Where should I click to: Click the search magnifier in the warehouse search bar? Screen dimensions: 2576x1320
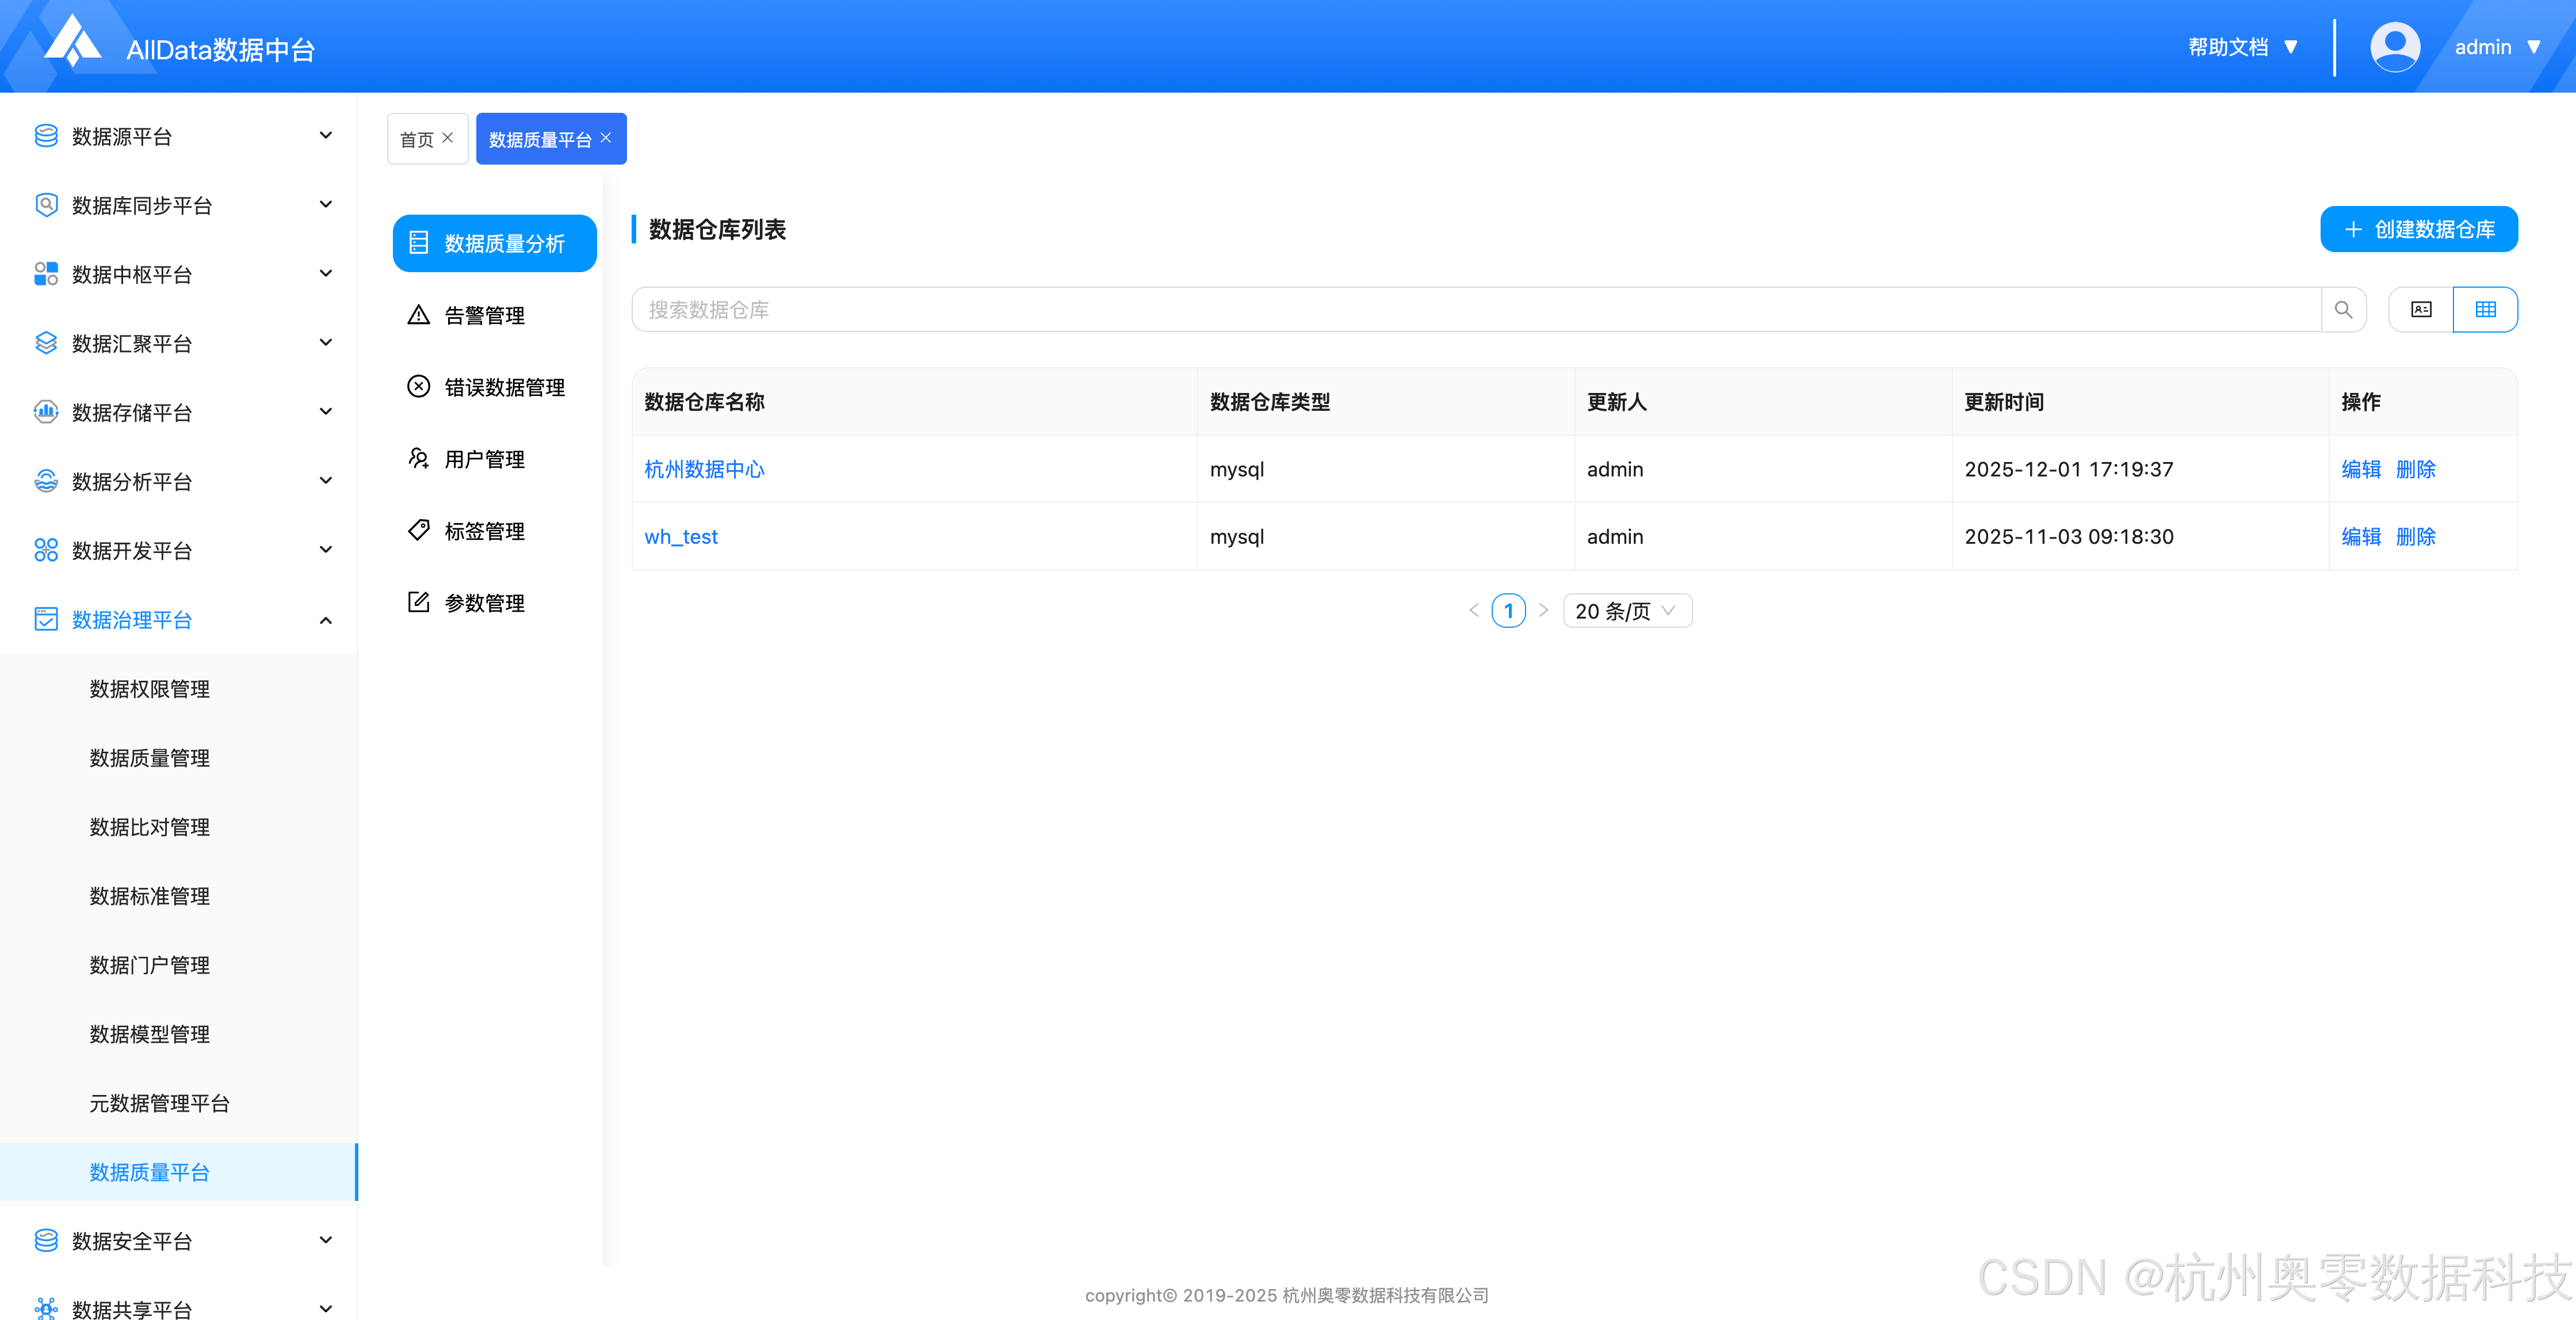tap(2344, 309)
